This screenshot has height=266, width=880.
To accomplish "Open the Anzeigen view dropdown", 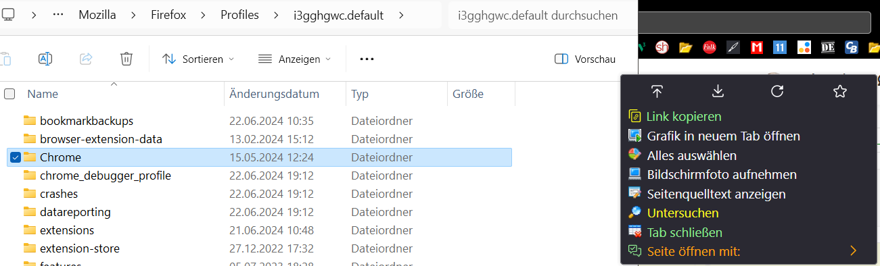I will coord(295,59).
